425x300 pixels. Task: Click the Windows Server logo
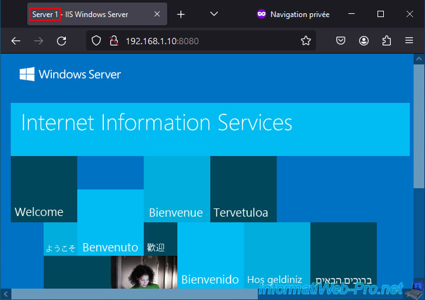(70, 74)
